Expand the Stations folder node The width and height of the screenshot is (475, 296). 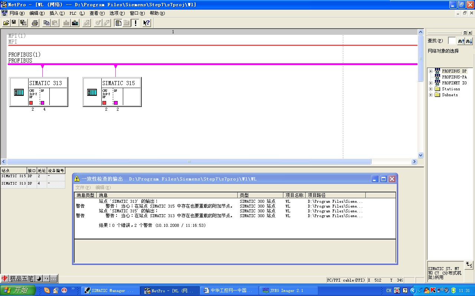tap(430, 89)
